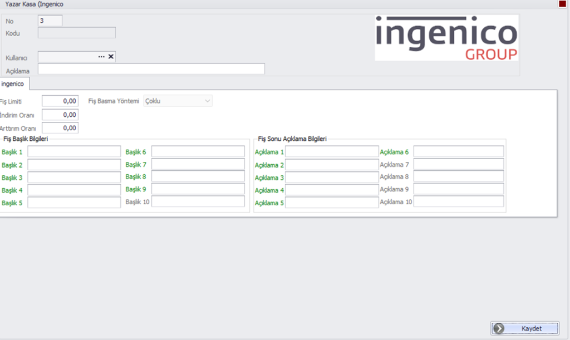This screenshot has height=340, width=570.
Task: Click the Yazar Kasa (Ingenico title text
Action: click(34, 4)
